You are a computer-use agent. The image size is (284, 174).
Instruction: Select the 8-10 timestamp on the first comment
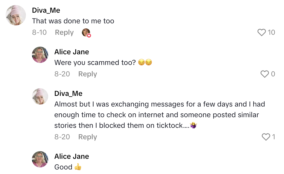point(40,32)
